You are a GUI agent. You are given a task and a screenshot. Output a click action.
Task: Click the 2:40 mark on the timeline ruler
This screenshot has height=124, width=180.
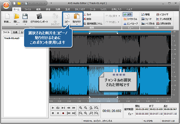[128, 101]
